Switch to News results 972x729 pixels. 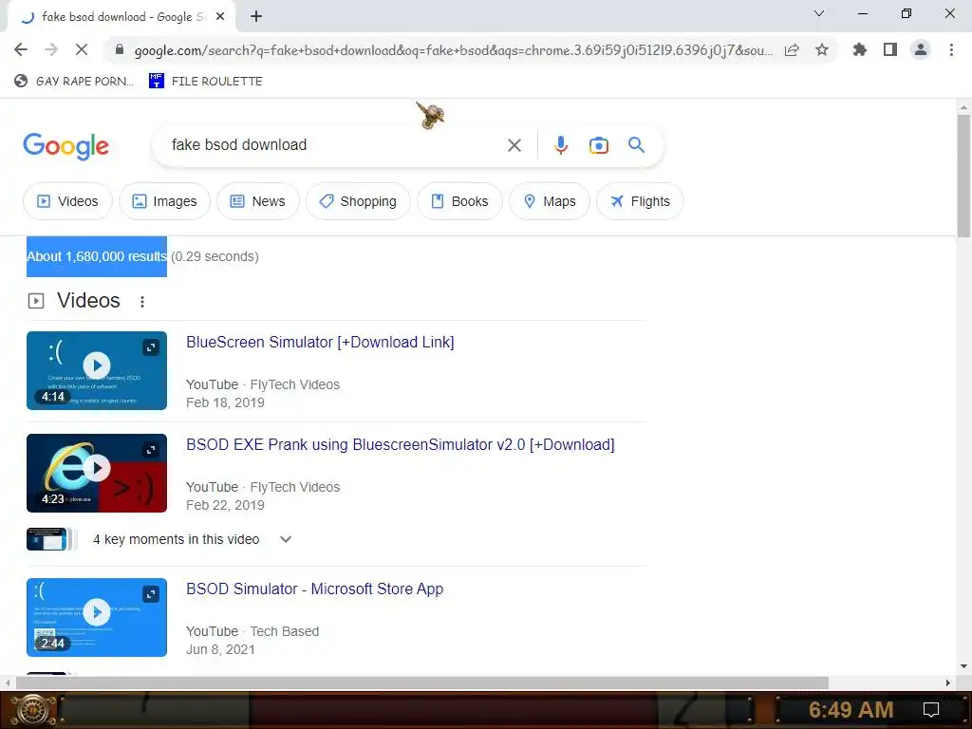(x=258, y=201)
